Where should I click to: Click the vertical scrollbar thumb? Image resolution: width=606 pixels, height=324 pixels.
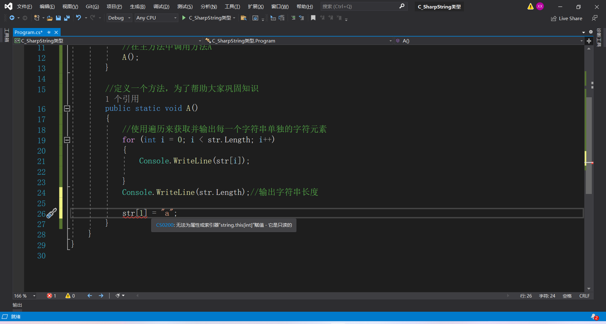(x=589, y=145)
